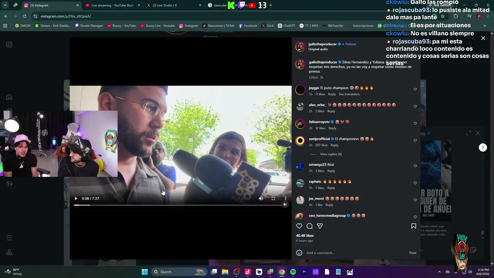494x278 pixels.
Task: Like raphetc's comment
Action: click(415, 183)
